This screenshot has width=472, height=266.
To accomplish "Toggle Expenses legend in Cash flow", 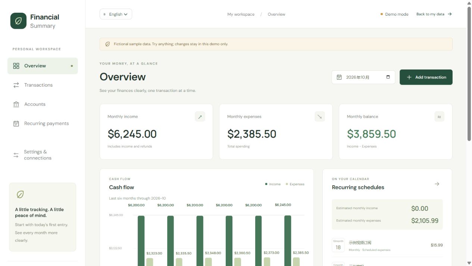I will [x=295, y=184].
